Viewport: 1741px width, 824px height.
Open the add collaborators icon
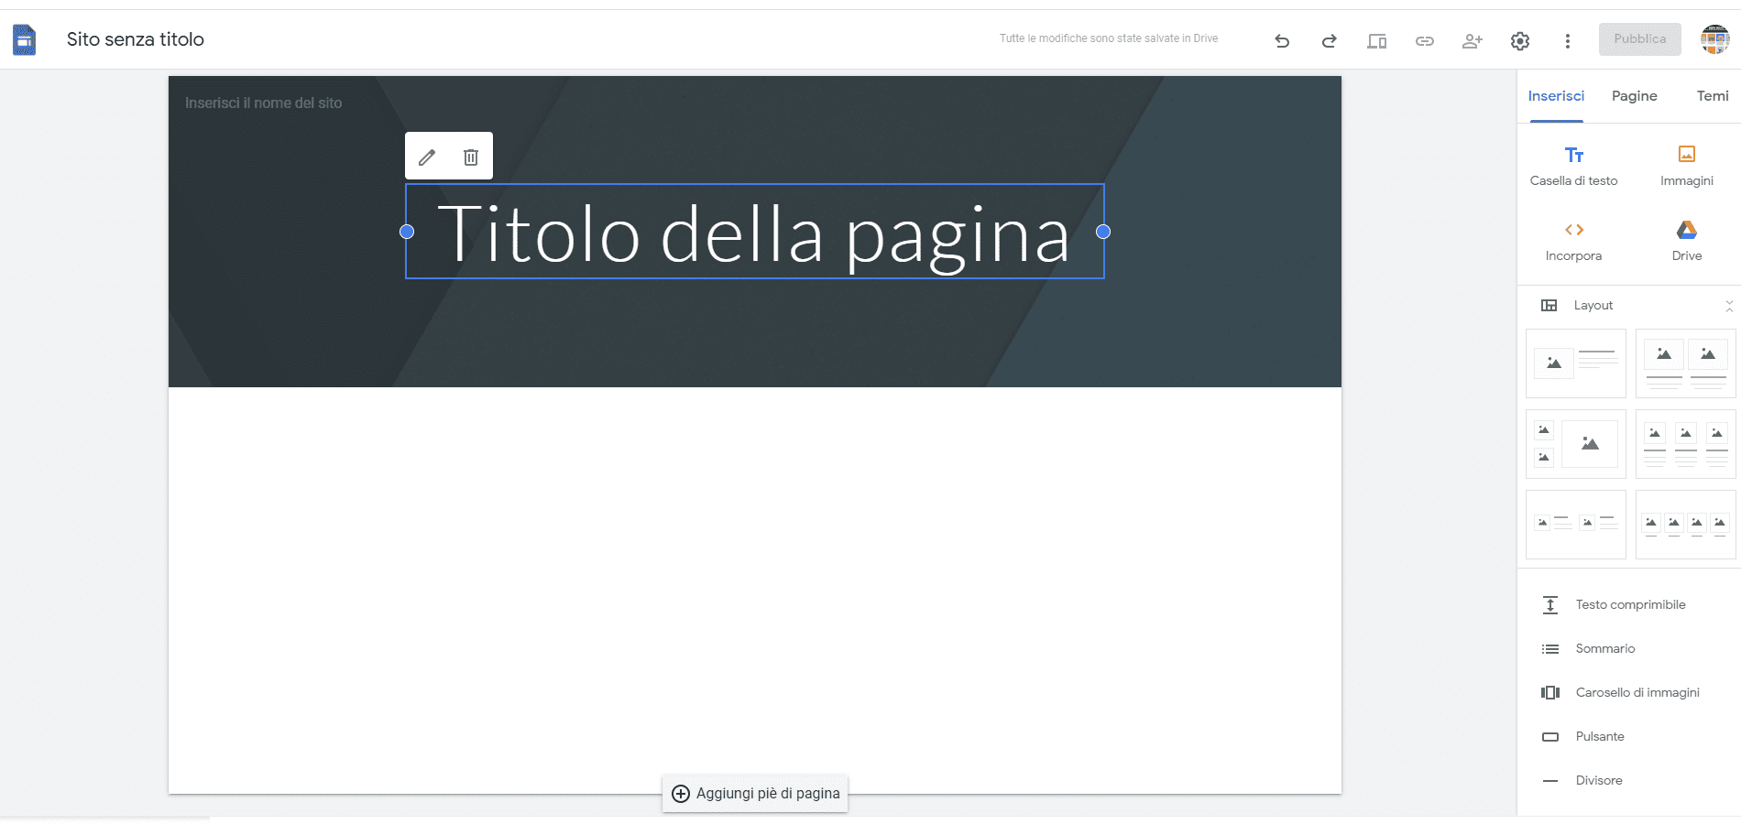[x=1472, y=40]
